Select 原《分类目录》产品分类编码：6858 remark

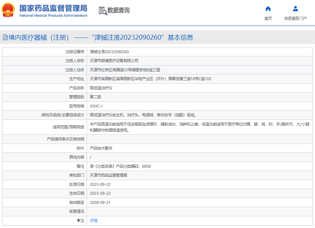click(x=120, y=166)
